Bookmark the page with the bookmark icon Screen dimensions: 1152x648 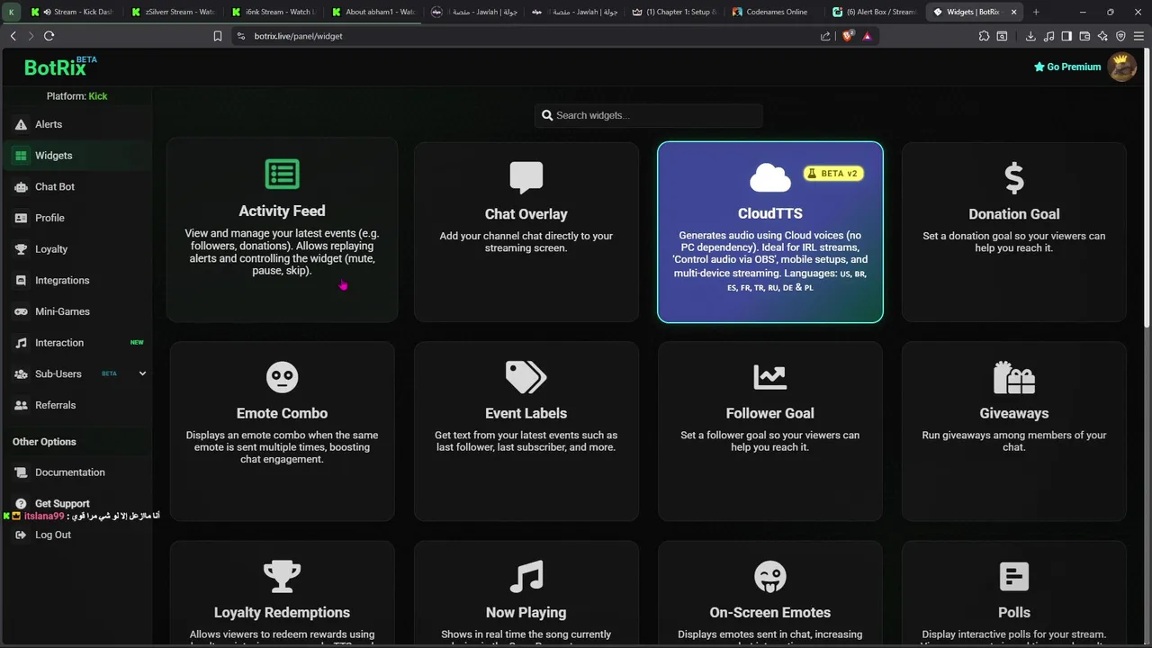(x=217, y=36)
